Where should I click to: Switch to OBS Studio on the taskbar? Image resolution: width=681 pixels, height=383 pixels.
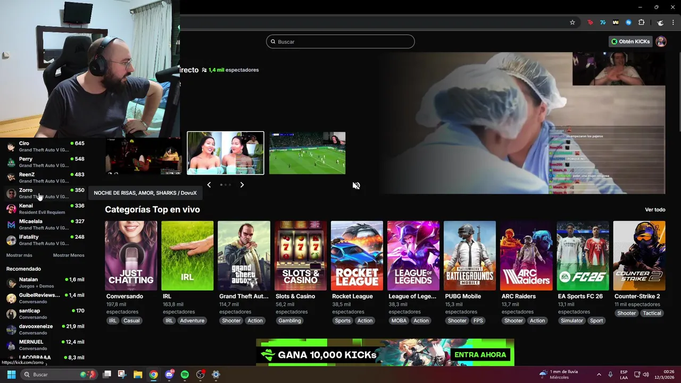(200, 374)
